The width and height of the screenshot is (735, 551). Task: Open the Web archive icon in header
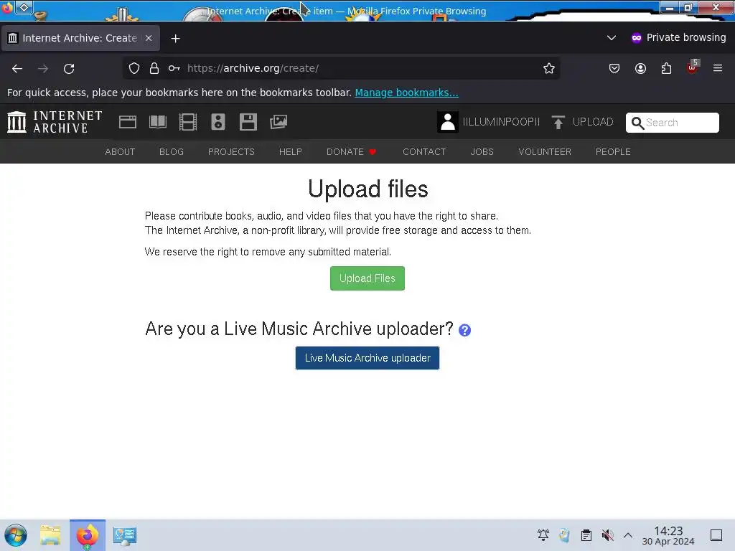point(128,122)
